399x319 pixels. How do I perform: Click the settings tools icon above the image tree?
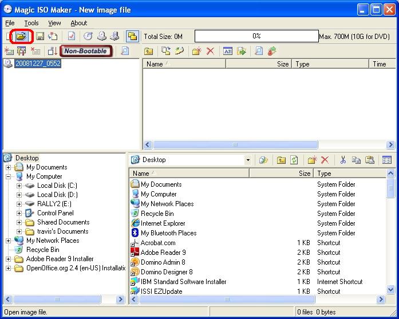[x=22, y=51]
